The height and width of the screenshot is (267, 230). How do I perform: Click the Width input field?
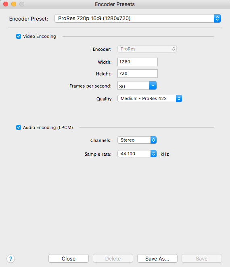point(138,62)
